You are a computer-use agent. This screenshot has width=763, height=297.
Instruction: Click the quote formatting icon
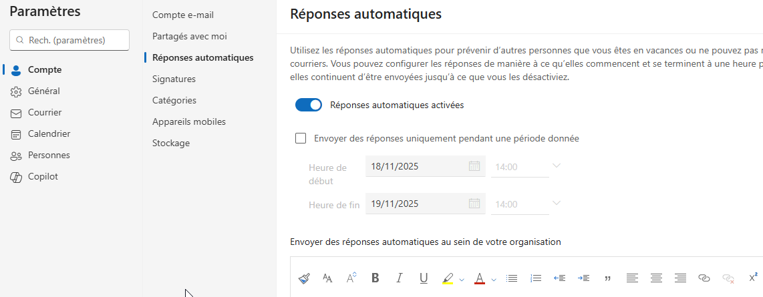click(608, 278)
